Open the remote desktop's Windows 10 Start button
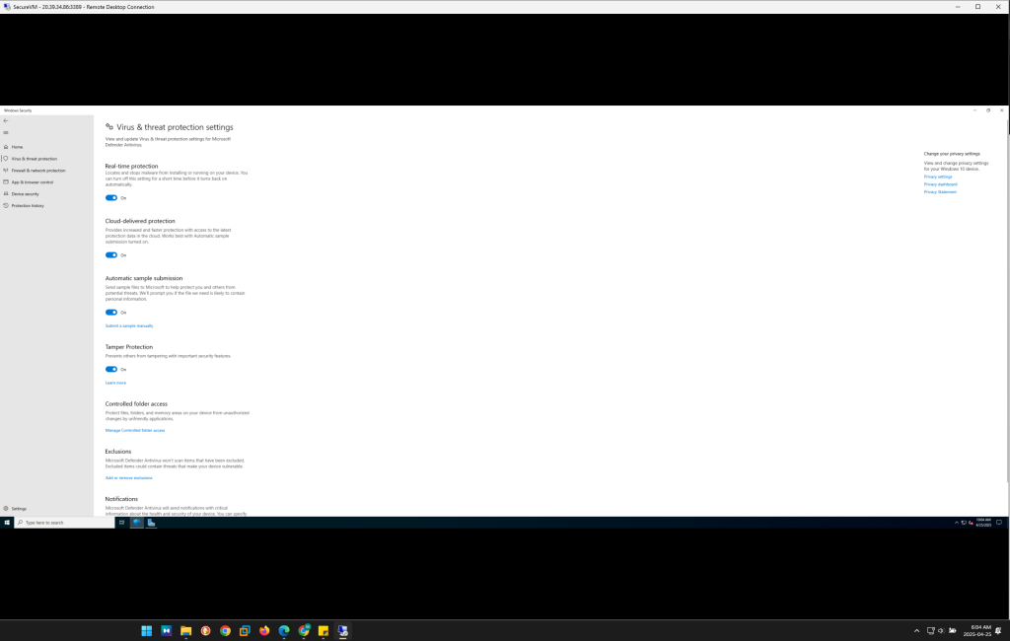The width and height of the screenshot is (1010, 641). [7, 523]
